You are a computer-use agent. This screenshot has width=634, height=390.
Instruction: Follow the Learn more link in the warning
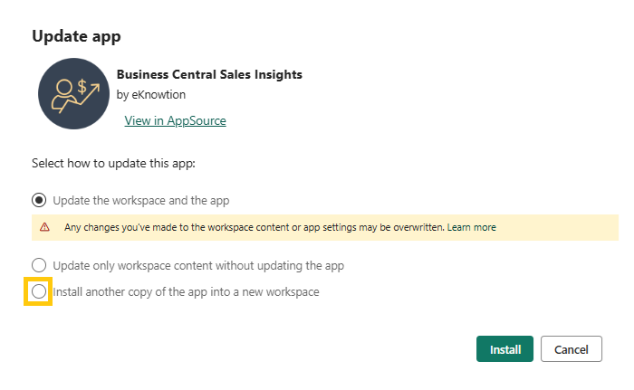(471, 227)
